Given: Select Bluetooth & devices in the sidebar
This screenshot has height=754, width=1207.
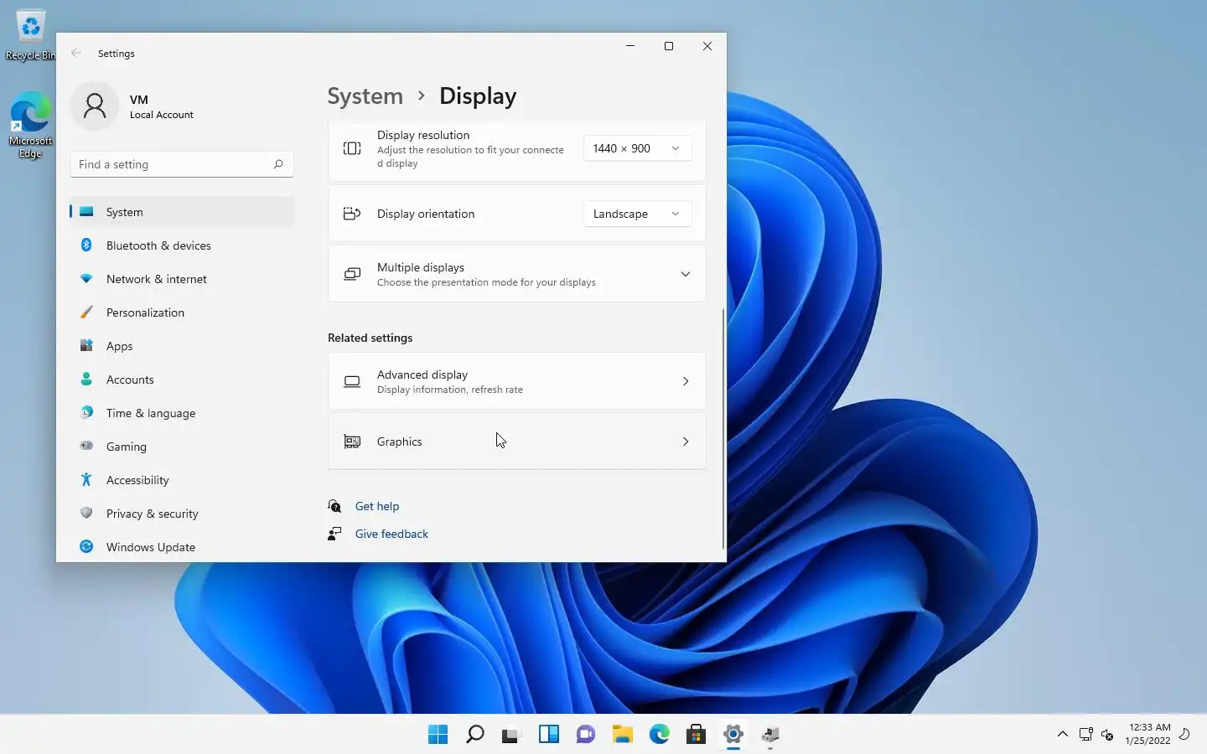Looking at the screenshot, I should coord(182,245).
